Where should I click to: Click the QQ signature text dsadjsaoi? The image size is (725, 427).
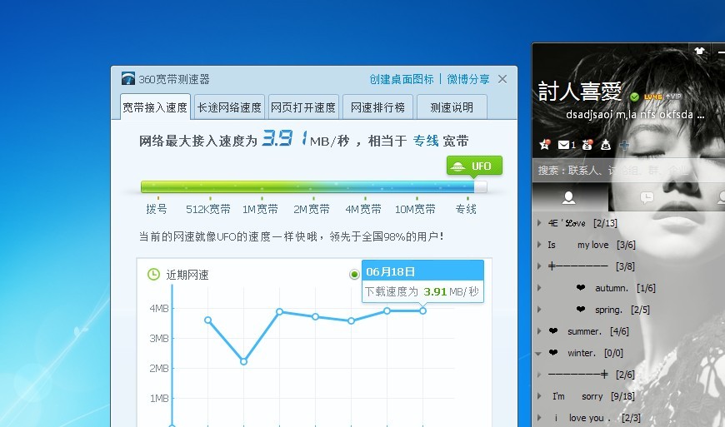tap(635, 115)
